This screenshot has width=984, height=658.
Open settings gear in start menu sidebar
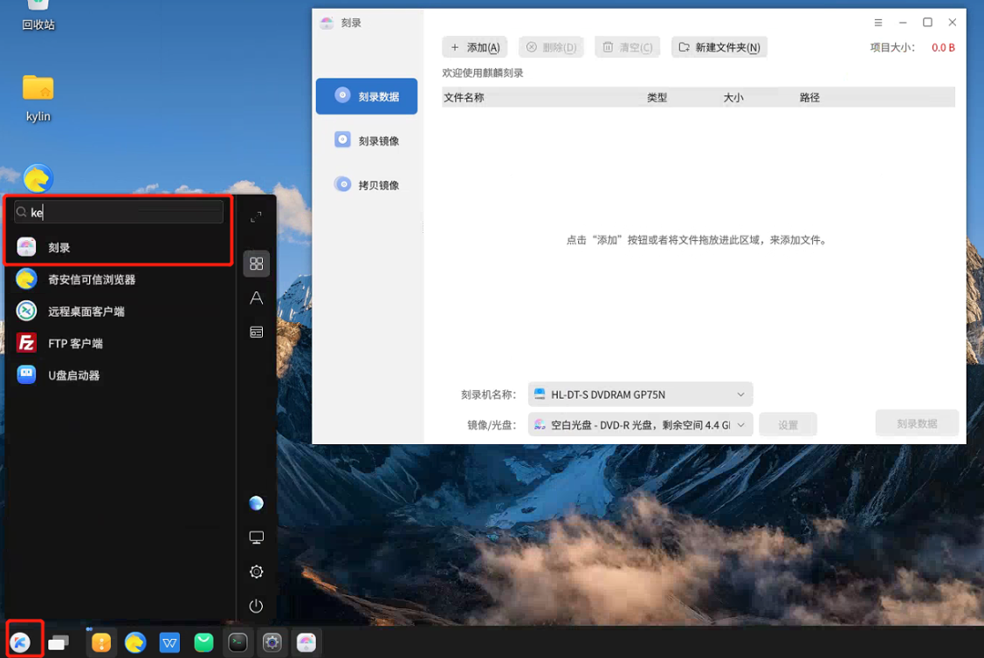[x=256, y=572]
